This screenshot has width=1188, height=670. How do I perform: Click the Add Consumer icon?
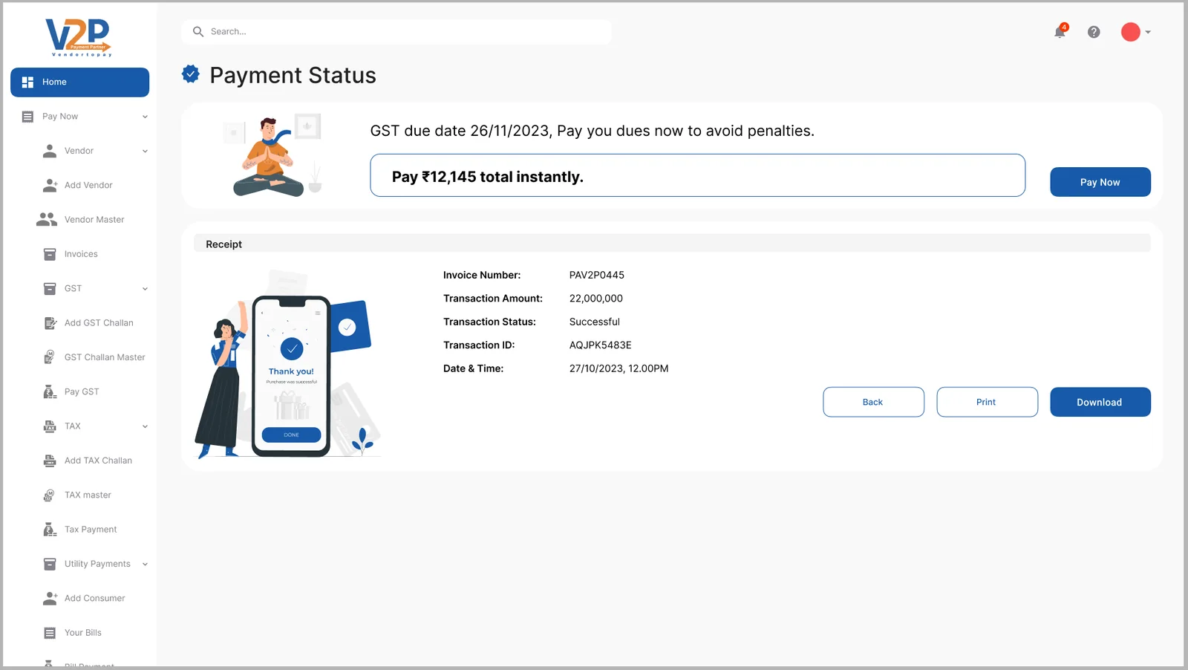click(x=50, y=598)
